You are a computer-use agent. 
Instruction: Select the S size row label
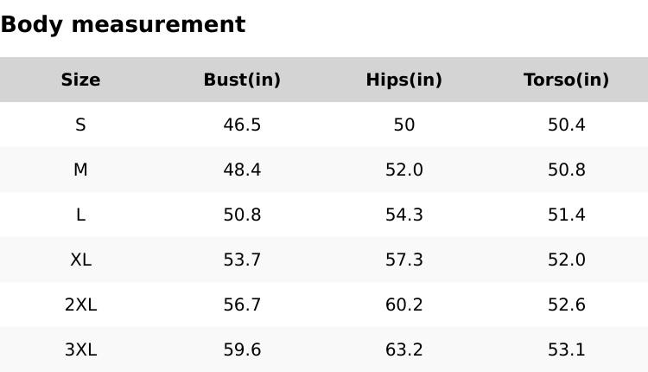[x=80, y=125]
